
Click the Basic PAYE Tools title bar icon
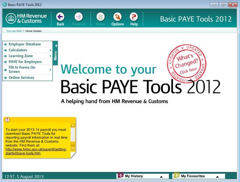[4, 4]
